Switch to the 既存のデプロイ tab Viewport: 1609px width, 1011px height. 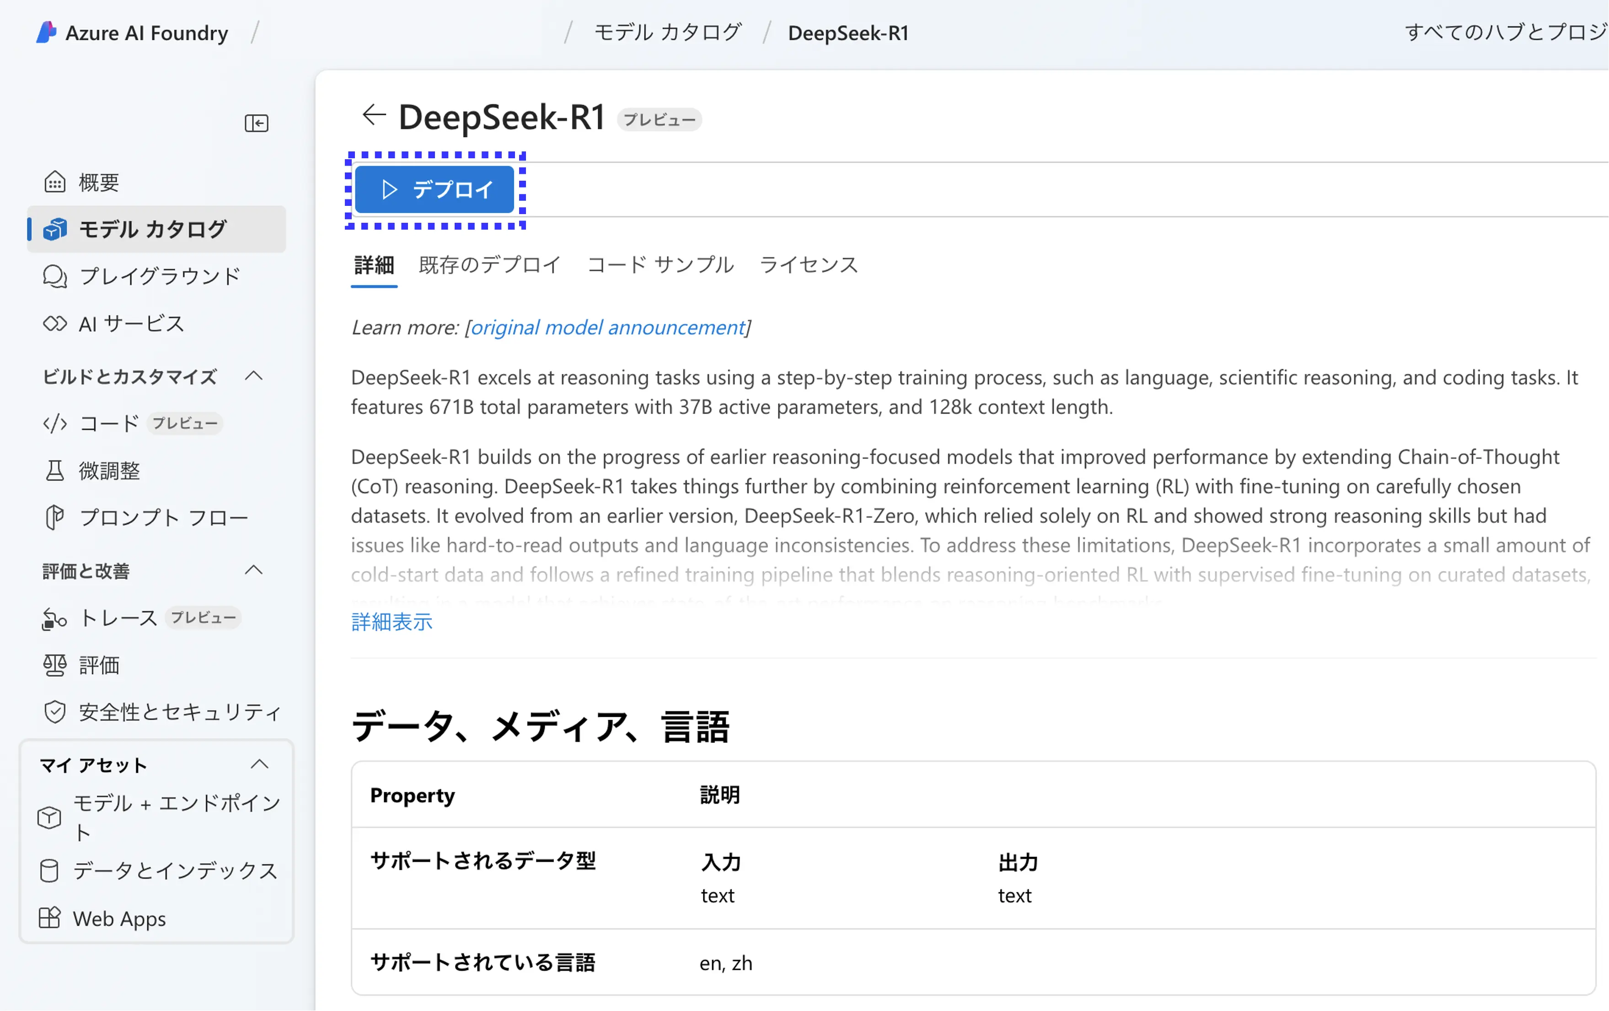pos(490,265)
